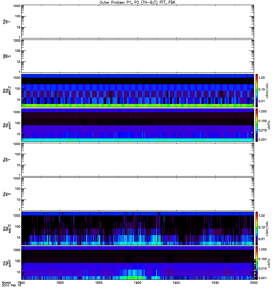
Task: Select the "thb fff 2" y-axis label
Action: coord(7,56)
